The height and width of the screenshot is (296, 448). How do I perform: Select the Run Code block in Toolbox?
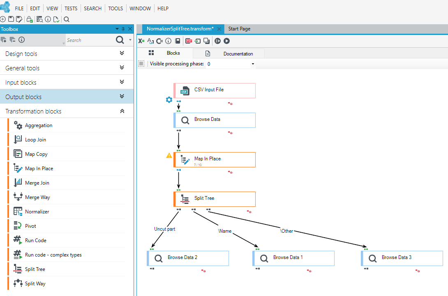(x=67, y=240)
